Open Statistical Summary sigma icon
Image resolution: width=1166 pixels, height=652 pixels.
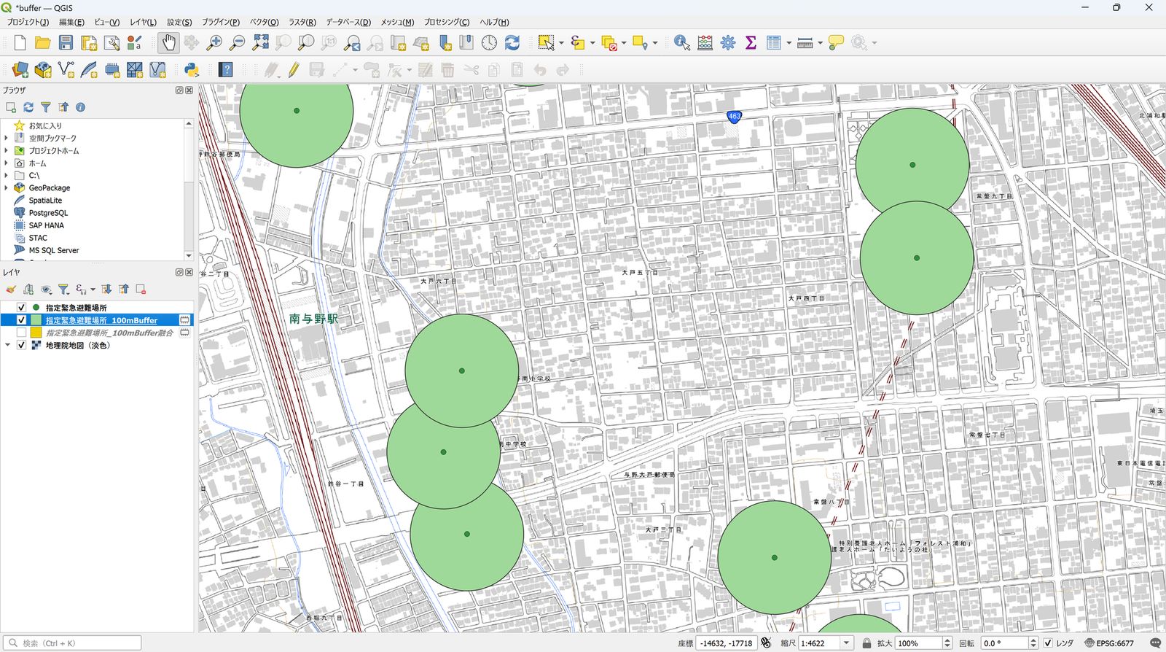click(751, 43)
